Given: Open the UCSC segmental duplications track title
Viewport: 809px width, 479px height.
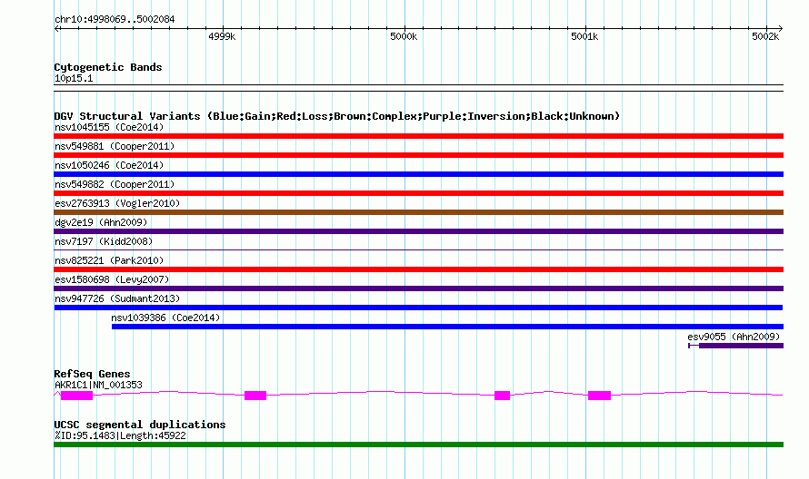Looking at the screenshot, I should click(x=140, y=425).
